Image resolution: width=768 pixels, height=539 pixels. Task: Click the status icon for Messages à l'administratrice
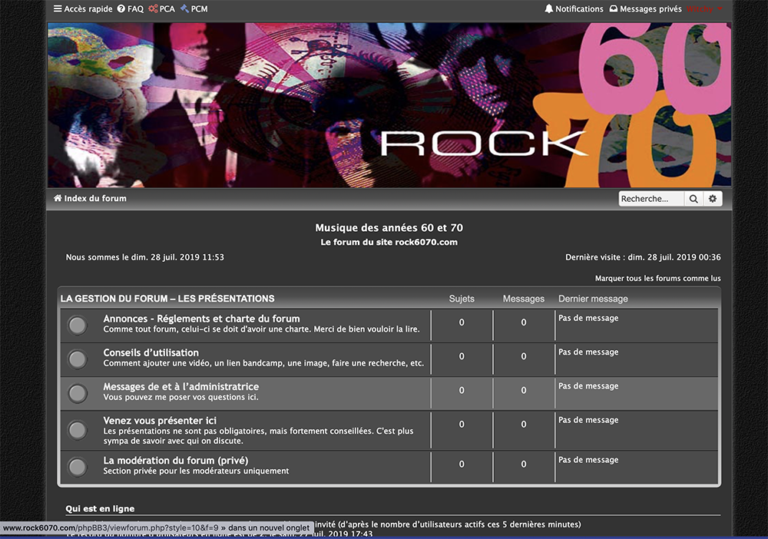(78, 393)
